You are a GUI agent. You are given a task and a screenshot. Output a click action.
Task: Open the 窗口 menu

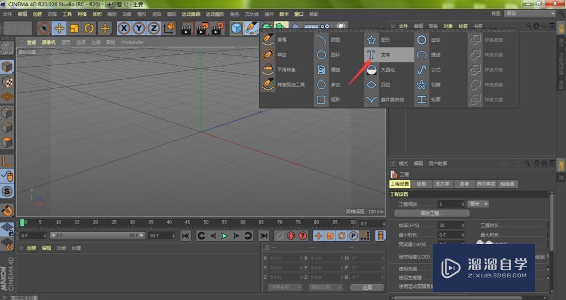pyautogui.click(x=299, y=14)
